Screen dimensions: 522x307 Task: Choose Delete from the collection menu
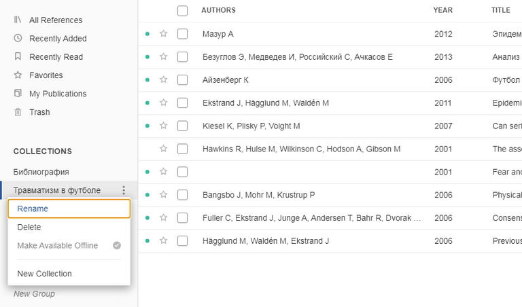pyautogui.click(x=69, y=227)
